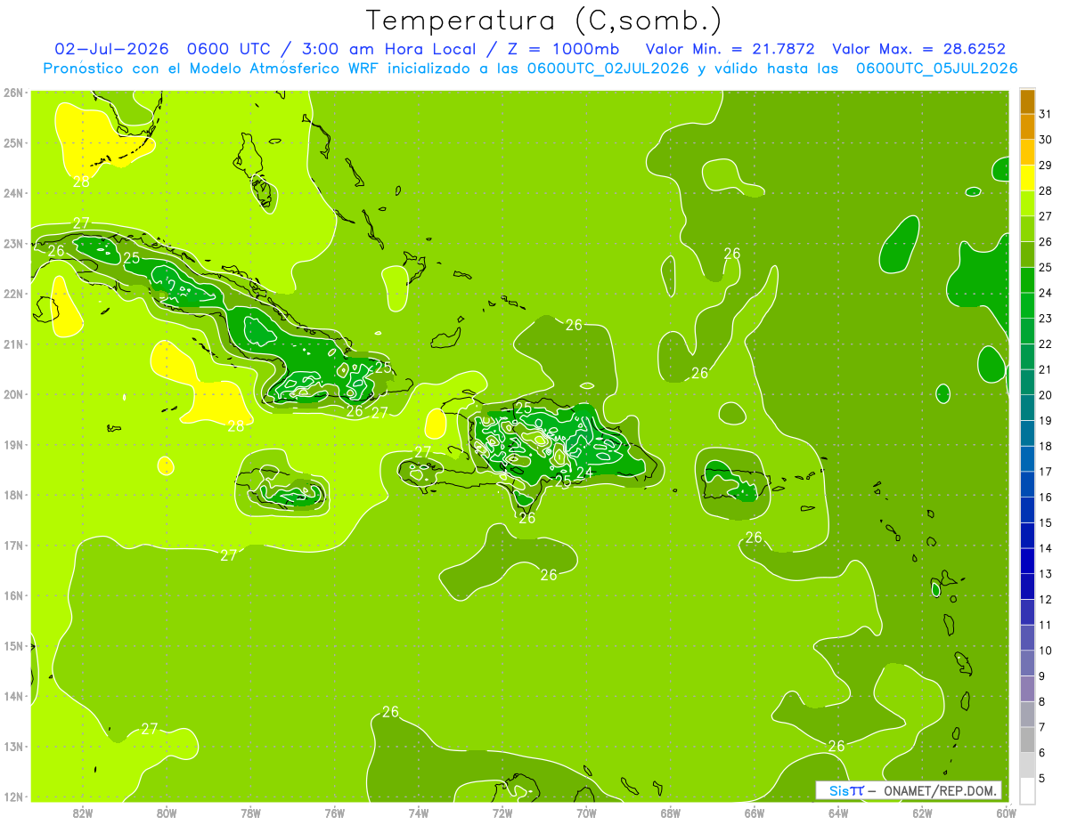Click 'Valor Max. = 28.6252' value
The height and width of the screenshot is (825, 1069).
pos(918,49)
